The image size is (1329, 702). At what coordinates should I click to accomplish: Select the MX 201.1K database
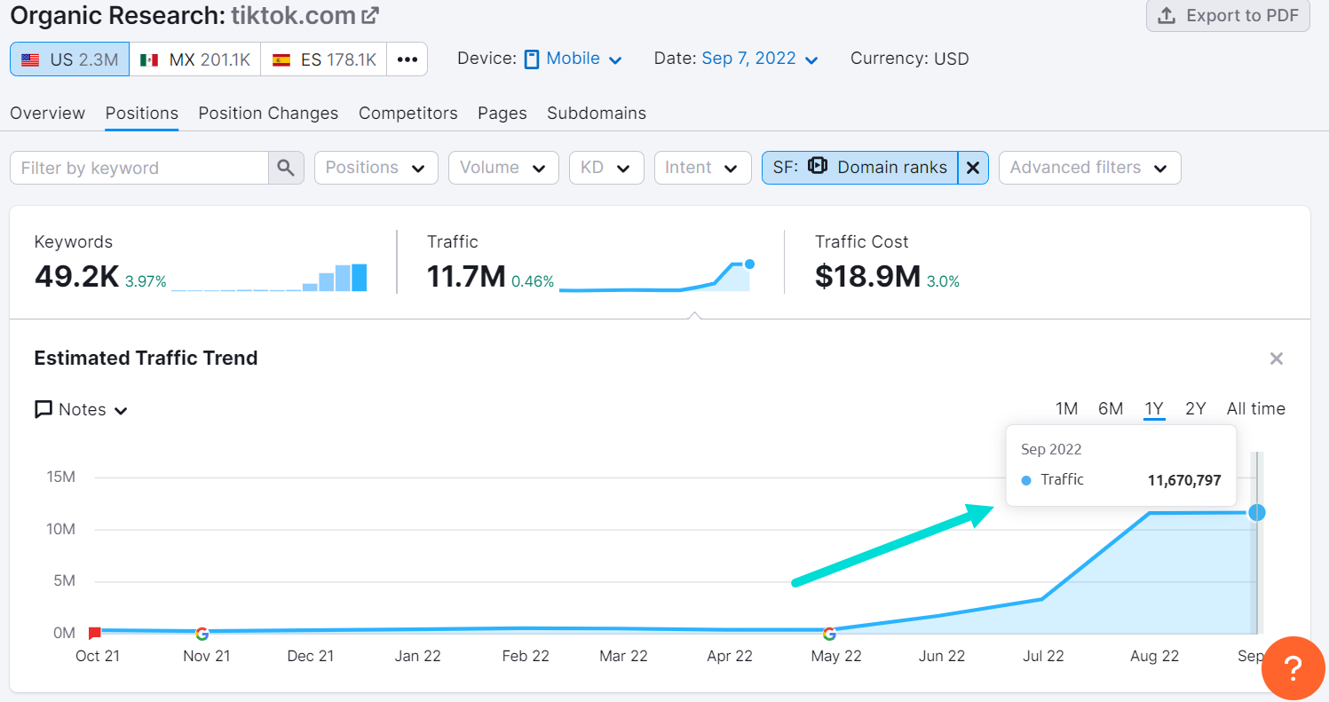coord(195,59)
